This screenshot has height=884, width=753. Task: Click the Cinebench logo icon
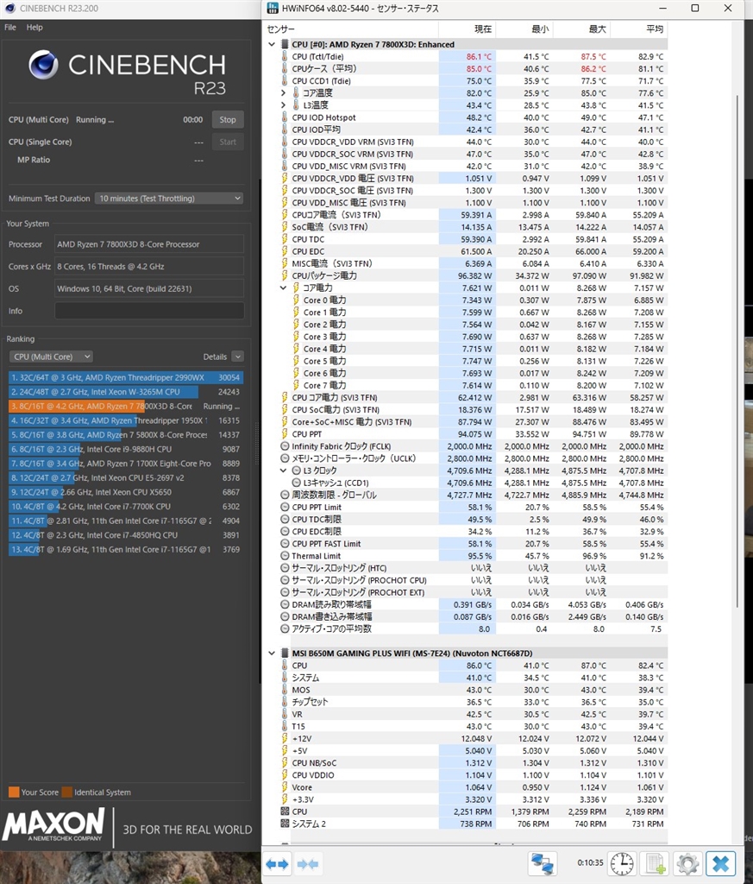43,65
